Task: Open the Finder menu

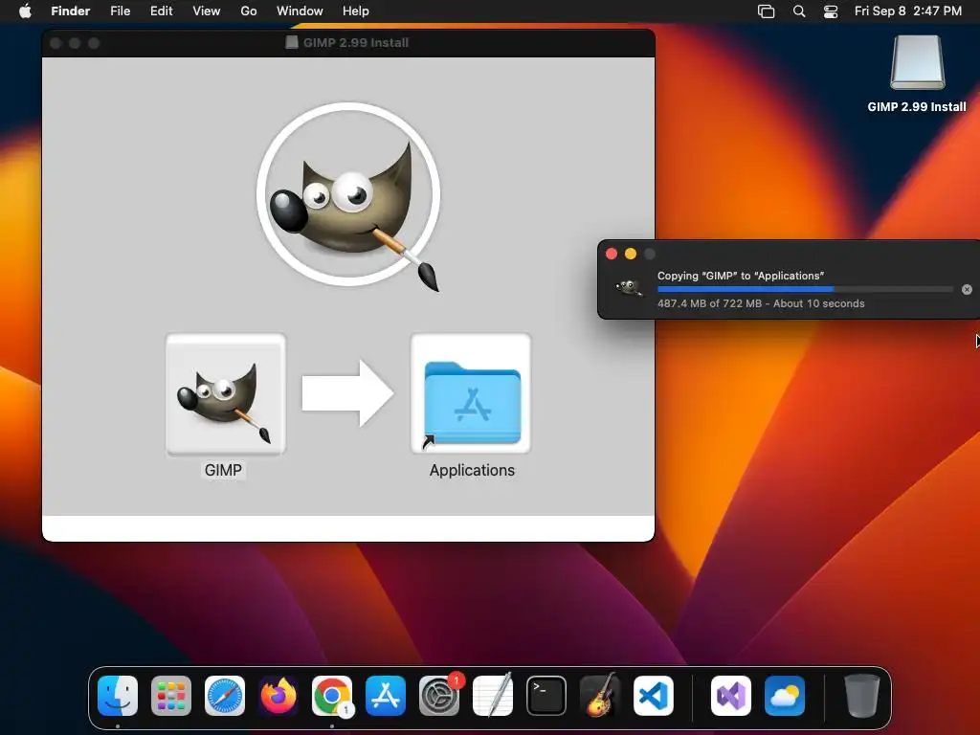Action: [71, 11]
